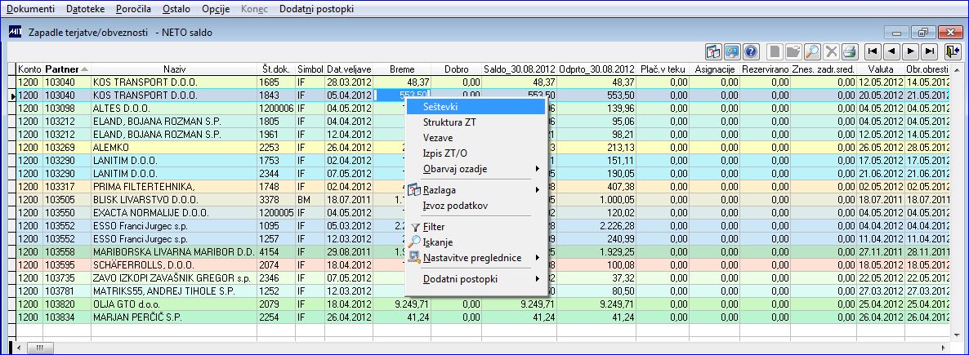Click the blue question mark help icon
Image resolution: width=969 pixels, height=355 pixels.
[751, 52]
